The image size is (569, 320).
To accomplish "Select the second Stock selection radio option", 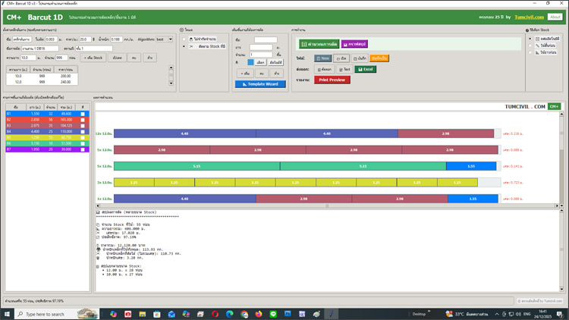I will tap(531, 45).
